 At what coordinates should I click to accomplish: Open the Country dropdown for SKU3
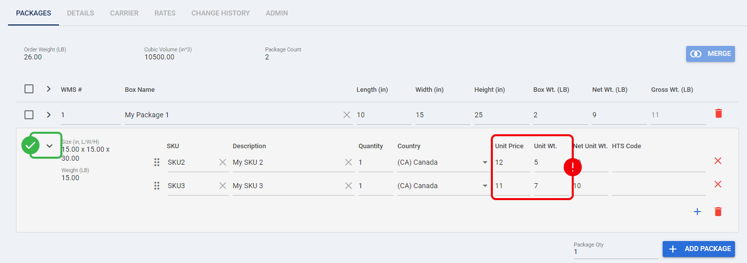(x=443, y=186)
